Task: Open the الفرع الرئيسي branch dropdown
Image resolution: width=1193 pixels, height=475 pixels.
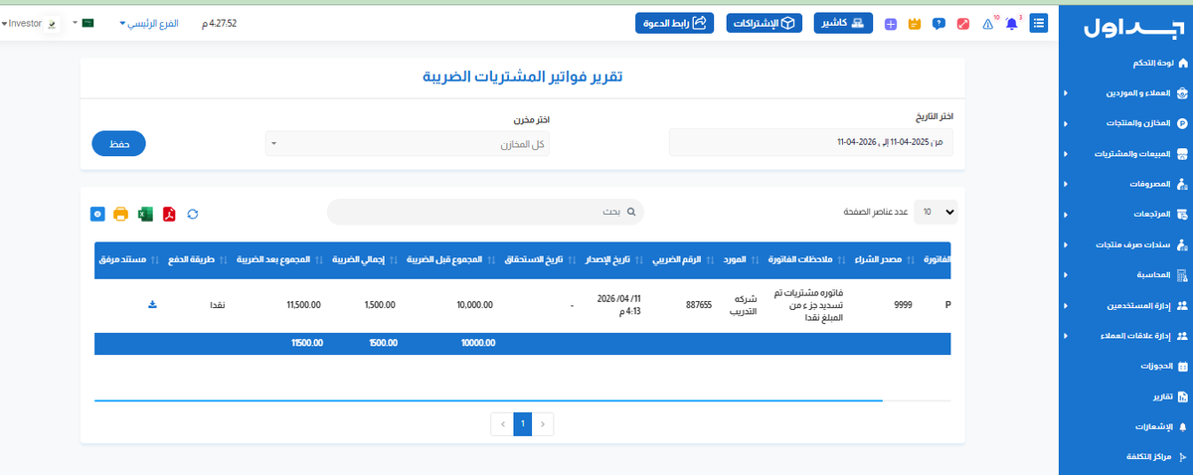Action: point(149,23)
